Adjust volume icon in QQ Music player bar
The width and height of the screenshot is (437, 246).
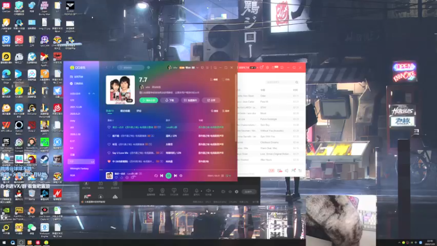[181, 175]
